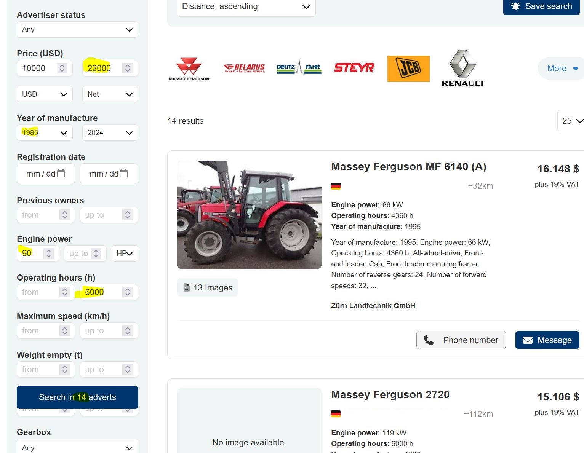Click Zürn Landtechnik GmbH seller name
Image resolution: width=584 pixels, height=453 pixels.
pyautogui.click(x=373, y=306)
